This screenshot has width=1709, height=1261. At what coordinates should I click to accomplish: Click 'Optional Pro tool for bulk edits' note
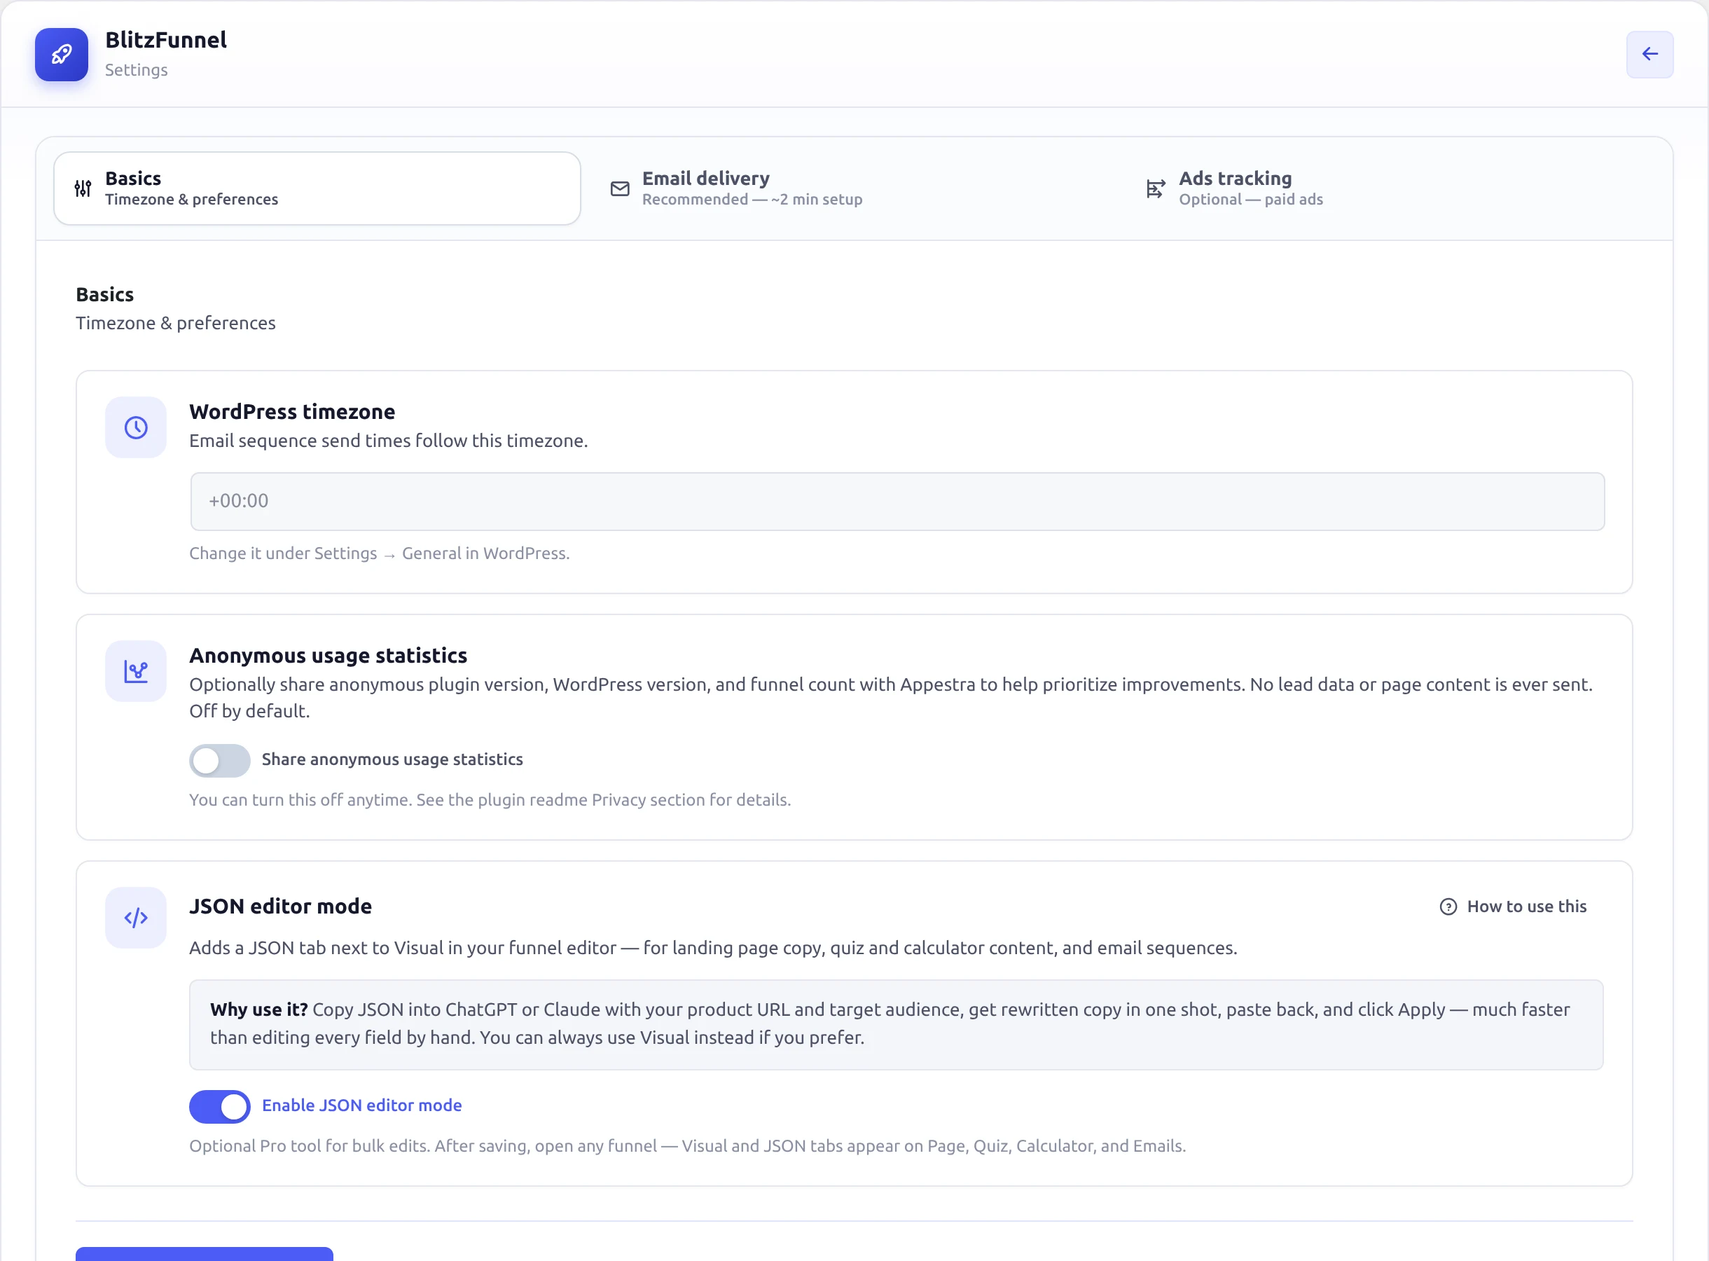pos(687,1147)
